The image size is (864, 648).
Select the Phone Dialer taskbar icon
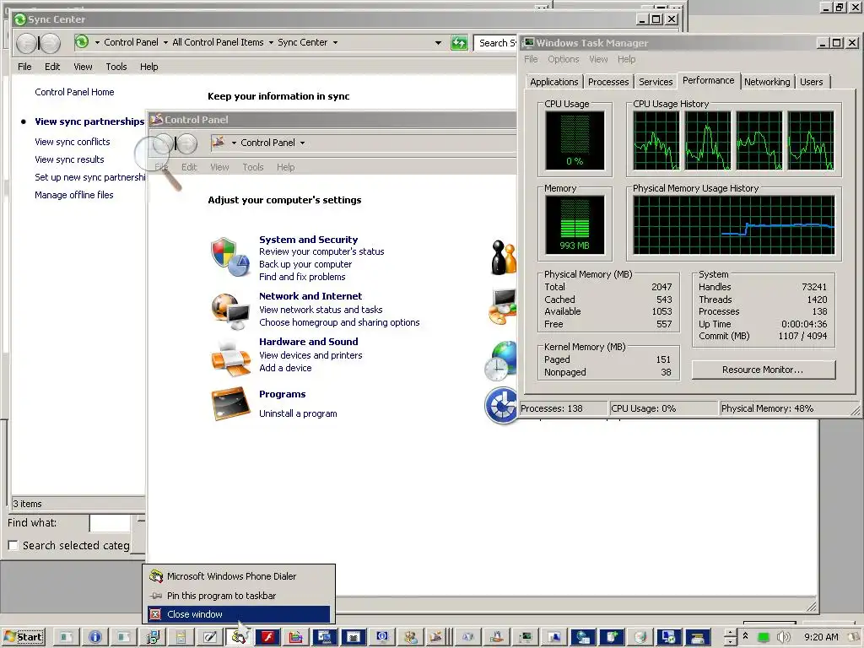click(239, 637)
